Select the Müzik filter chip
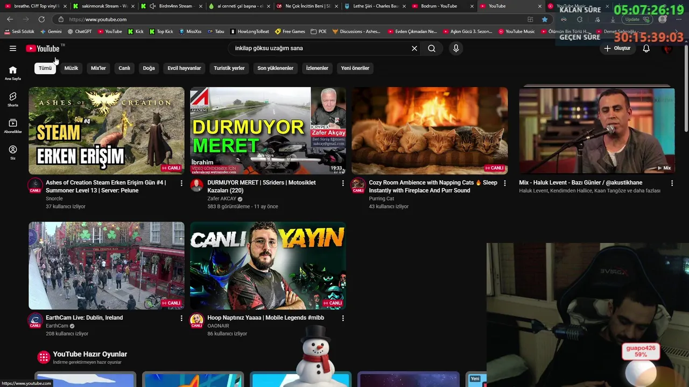689x387 pixels. coord(71,68)
